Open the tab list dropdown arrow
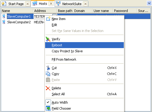Screen dimensions: 152x112 [x=149, y=3]
